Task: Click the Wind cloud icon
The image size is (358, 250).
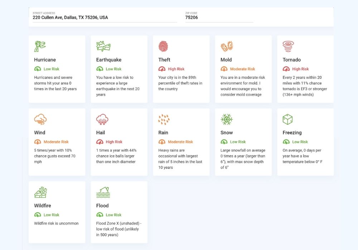Action: click(x=40, y=119)
